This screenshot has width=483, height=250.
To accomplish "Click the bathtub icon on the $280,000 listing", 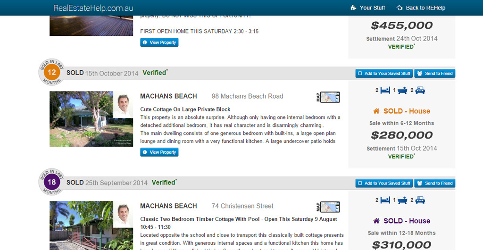I will (x=402, y=91).
